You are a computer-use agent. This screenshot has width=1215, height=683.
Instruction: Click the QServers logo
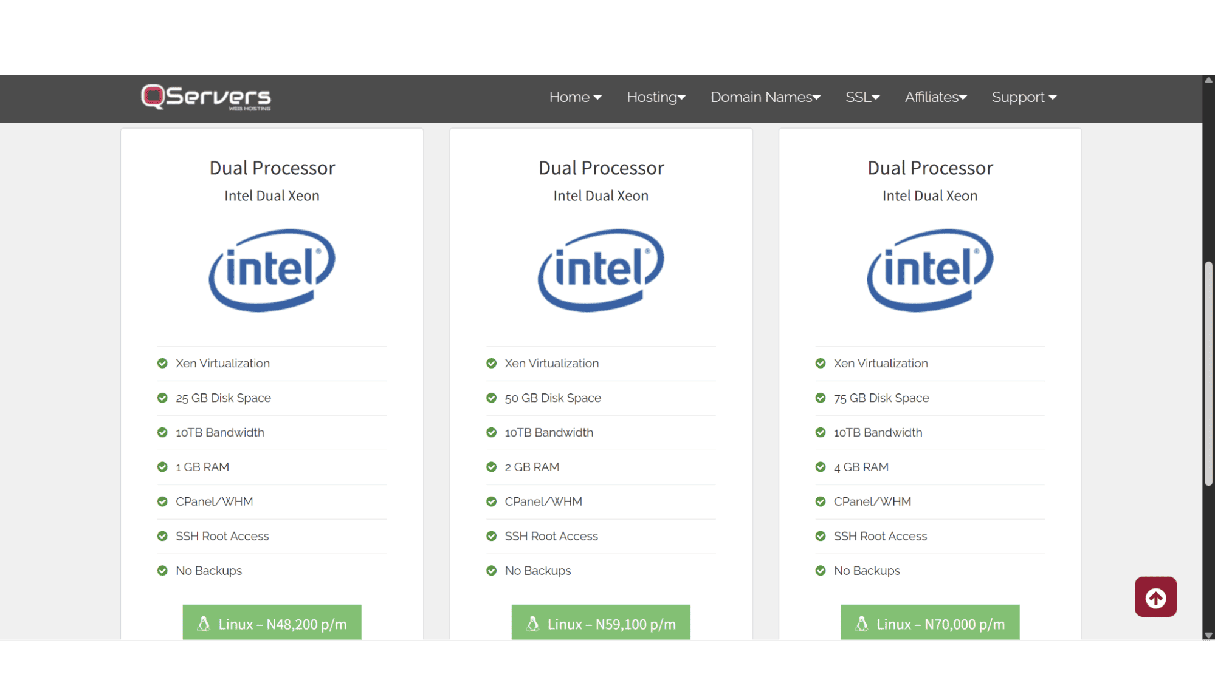click(206, 97)
